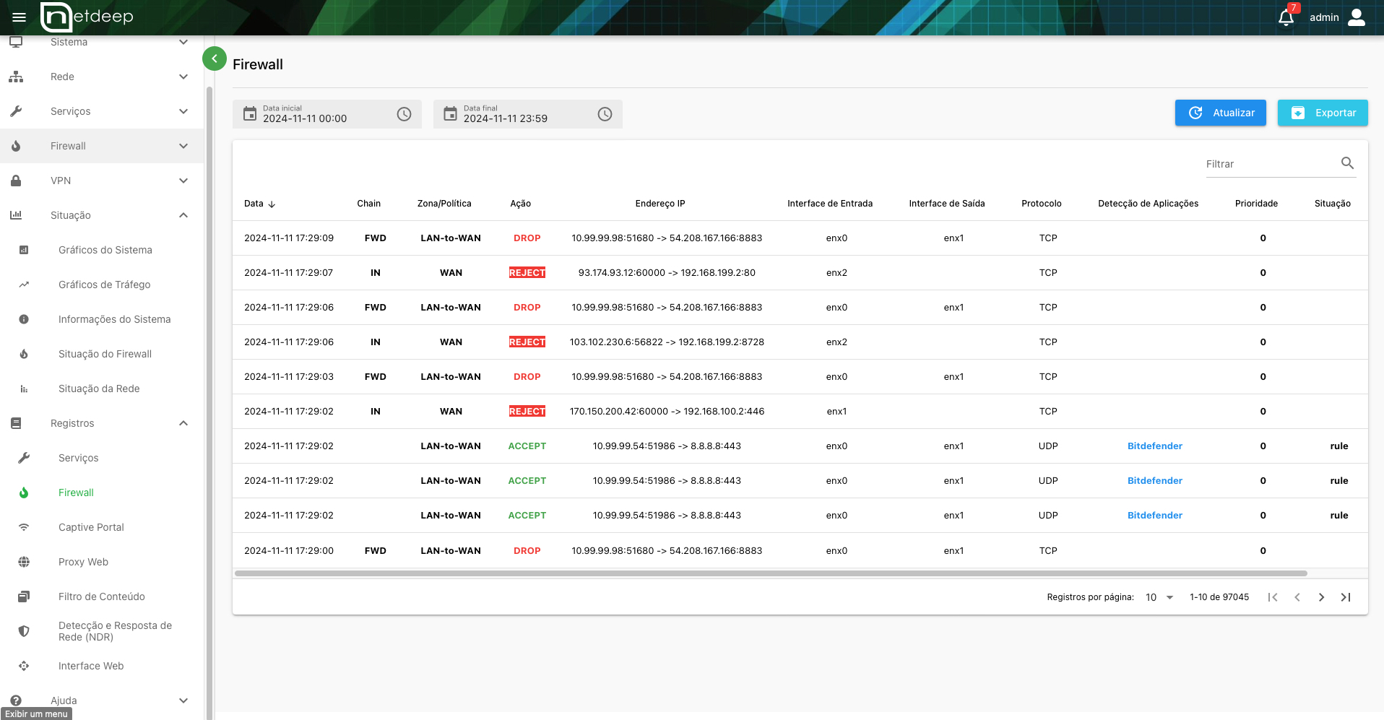This screenshot has height=720, width=1384.
Task: Open calendar for Data inicial
Action: pyautogui.click(x=250, y=113)
